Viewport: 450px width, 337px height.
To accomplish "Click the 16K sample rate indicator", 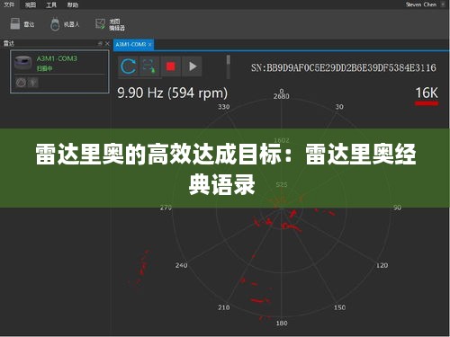I will (427, 93).
